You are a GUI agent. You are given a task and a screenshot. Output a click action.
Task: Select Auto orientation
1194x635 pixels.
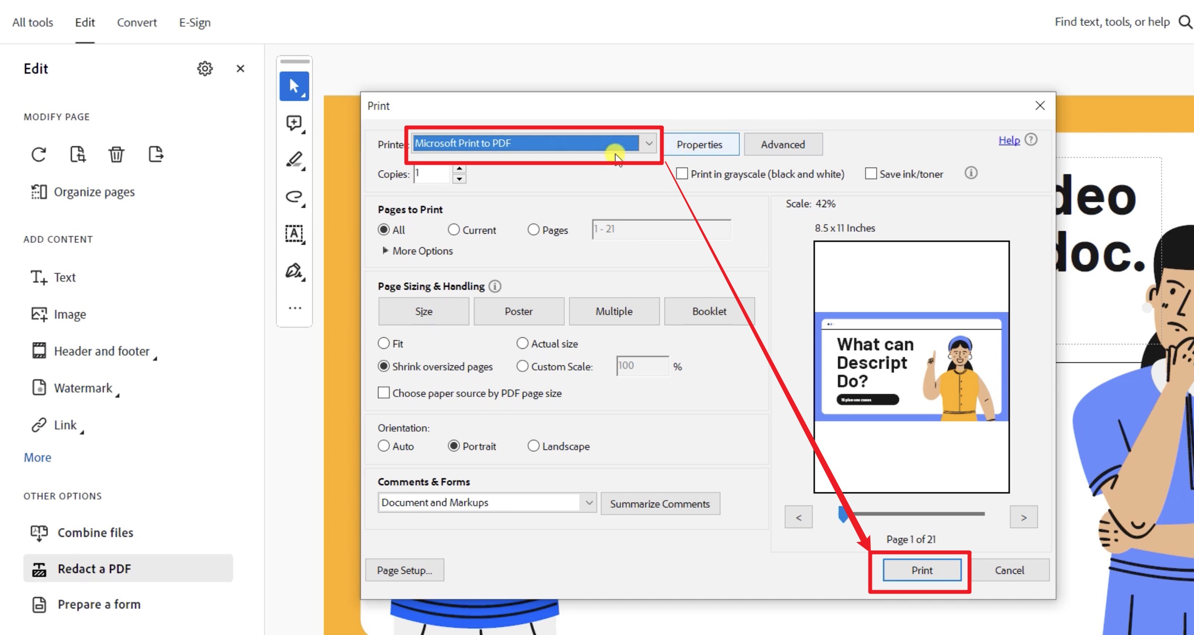[384, 446]
